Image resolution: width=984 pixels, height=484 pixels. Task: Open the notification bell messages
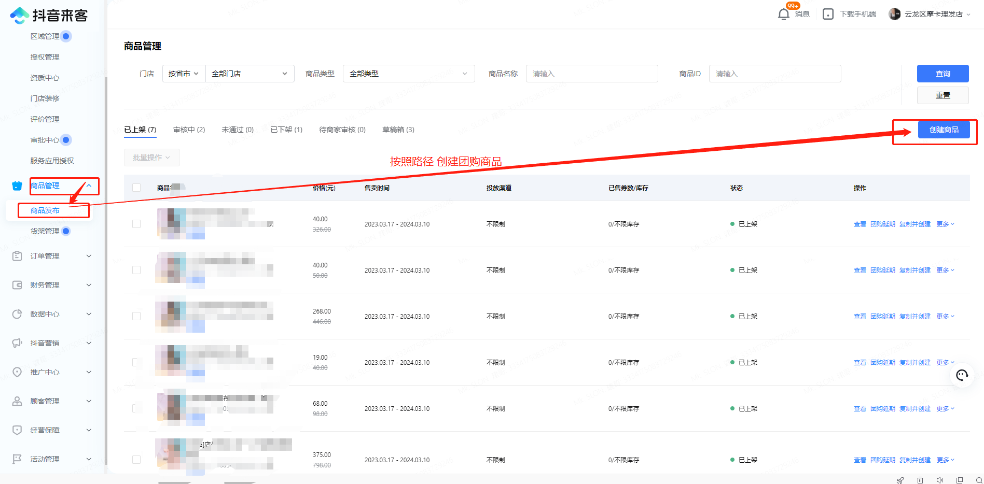point(784,14)
